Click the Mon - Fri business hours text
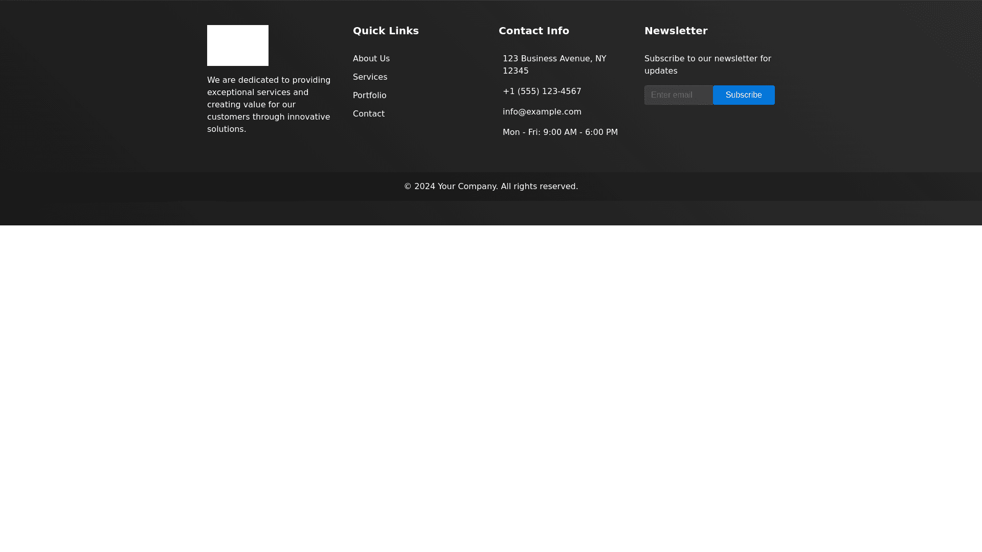Viewport: 982px width, 552px height. point(560,132)
